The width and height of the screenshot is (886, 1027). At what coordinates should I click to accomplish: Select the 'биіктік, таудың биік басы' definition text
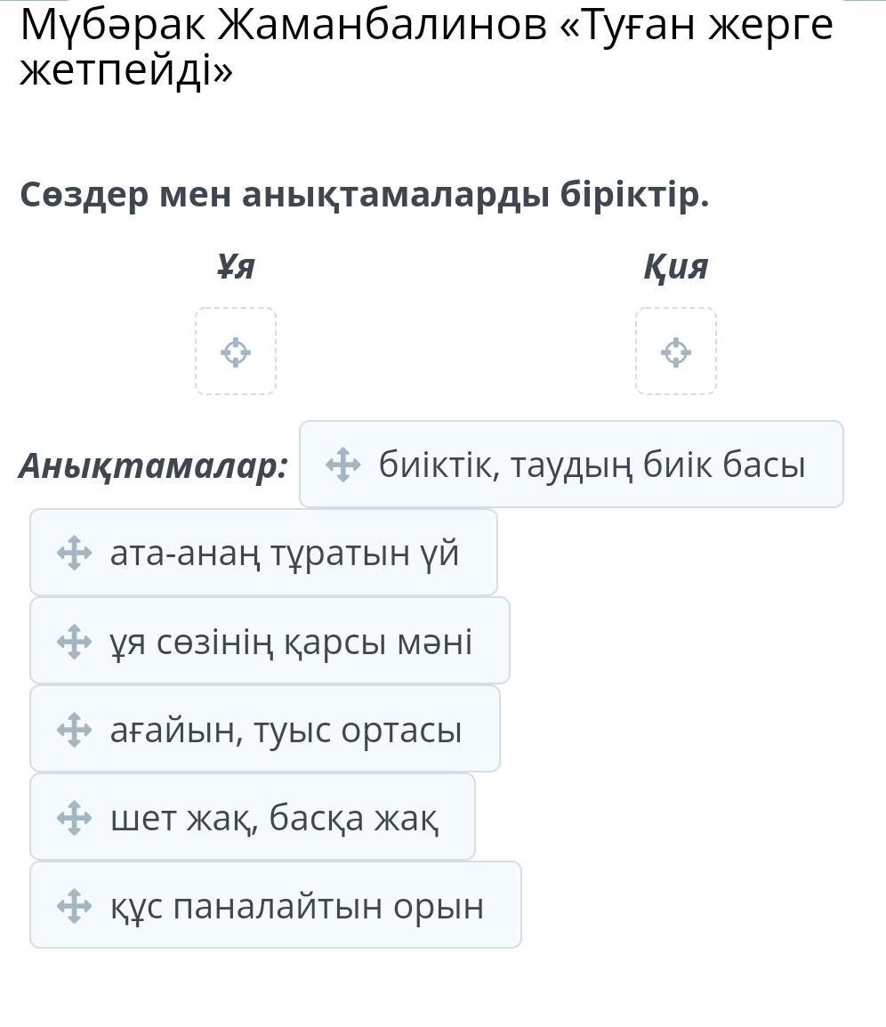coord(592,465)
